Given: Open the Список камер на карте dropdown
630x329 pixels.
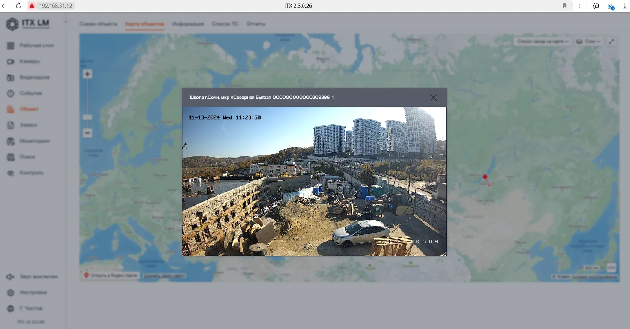Looking at the screenshot, I should click(542, 41).
